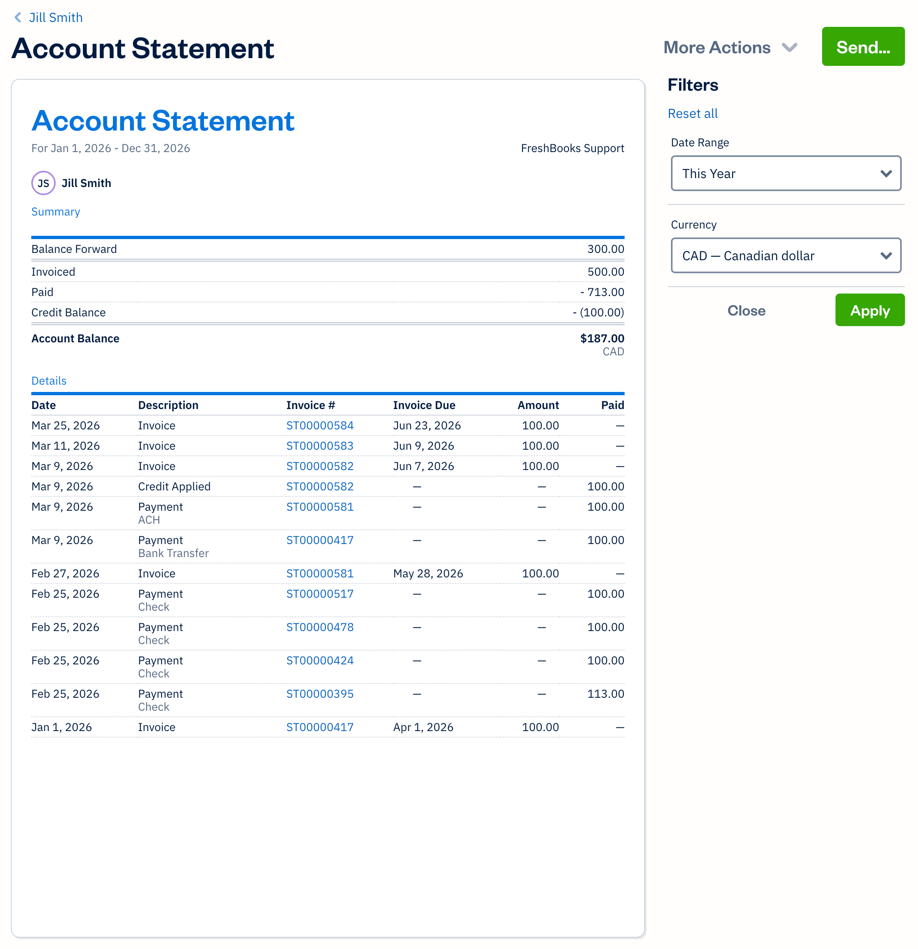
Task: Open invoice ST00000584
Action: click(320, 425)
